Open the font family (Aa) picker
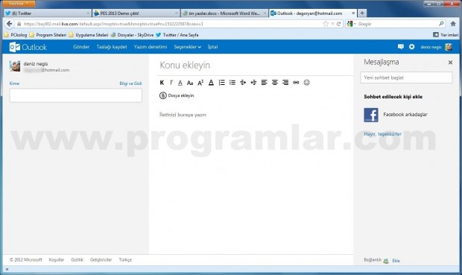This screenshot has height=275, width=462. [x=190, y=83]
